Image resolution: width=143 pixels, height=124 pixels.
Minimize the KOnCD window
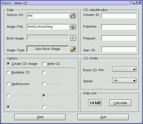pyautogui.click(x=134, y=3)
